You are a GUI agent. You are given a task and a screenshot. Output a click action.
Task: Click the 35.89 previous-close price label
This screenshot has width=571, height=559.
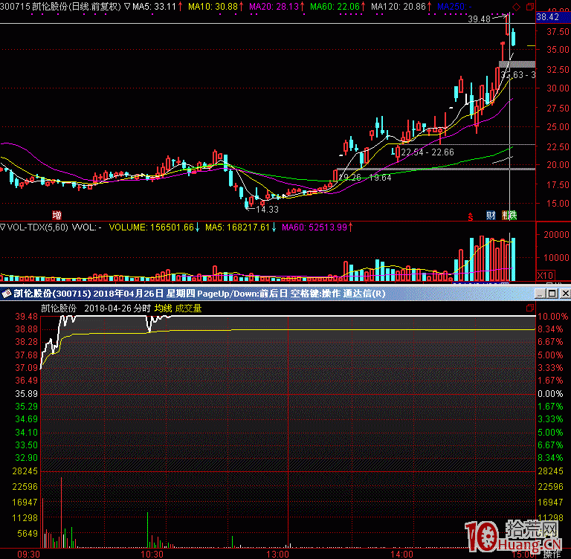click(26, 394)
